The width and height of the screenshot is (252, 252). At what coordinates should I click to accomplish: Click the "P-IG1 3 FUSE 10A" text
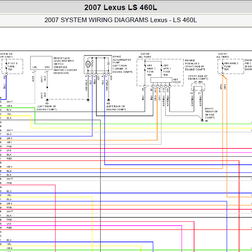click(x=13, y=66)
